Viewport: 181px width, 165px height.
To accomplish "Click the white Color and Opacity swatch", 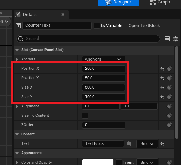I will coord(98,162).
